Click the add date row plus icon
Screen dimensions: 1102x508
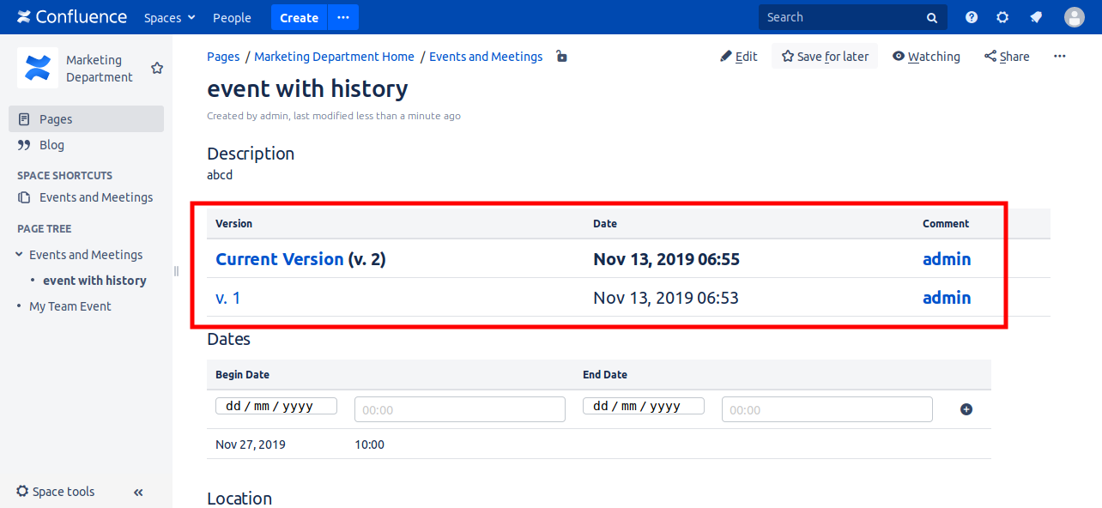[966, 409]
